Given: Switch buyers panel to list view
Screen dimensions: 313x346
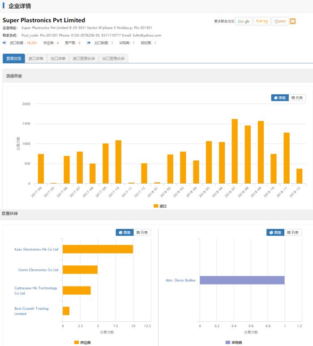Looking at the screenshot, I should coord(293,232).
